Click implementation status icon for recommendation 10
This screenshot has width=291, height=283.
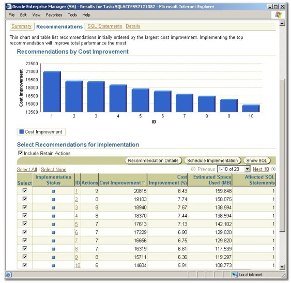tap(53, 265)
